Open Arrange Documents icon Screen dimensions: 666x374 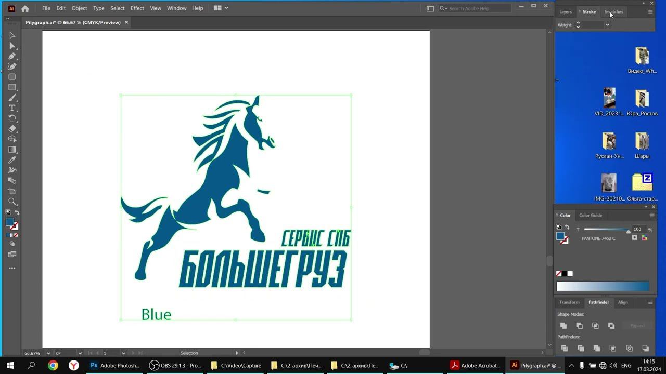221,8
